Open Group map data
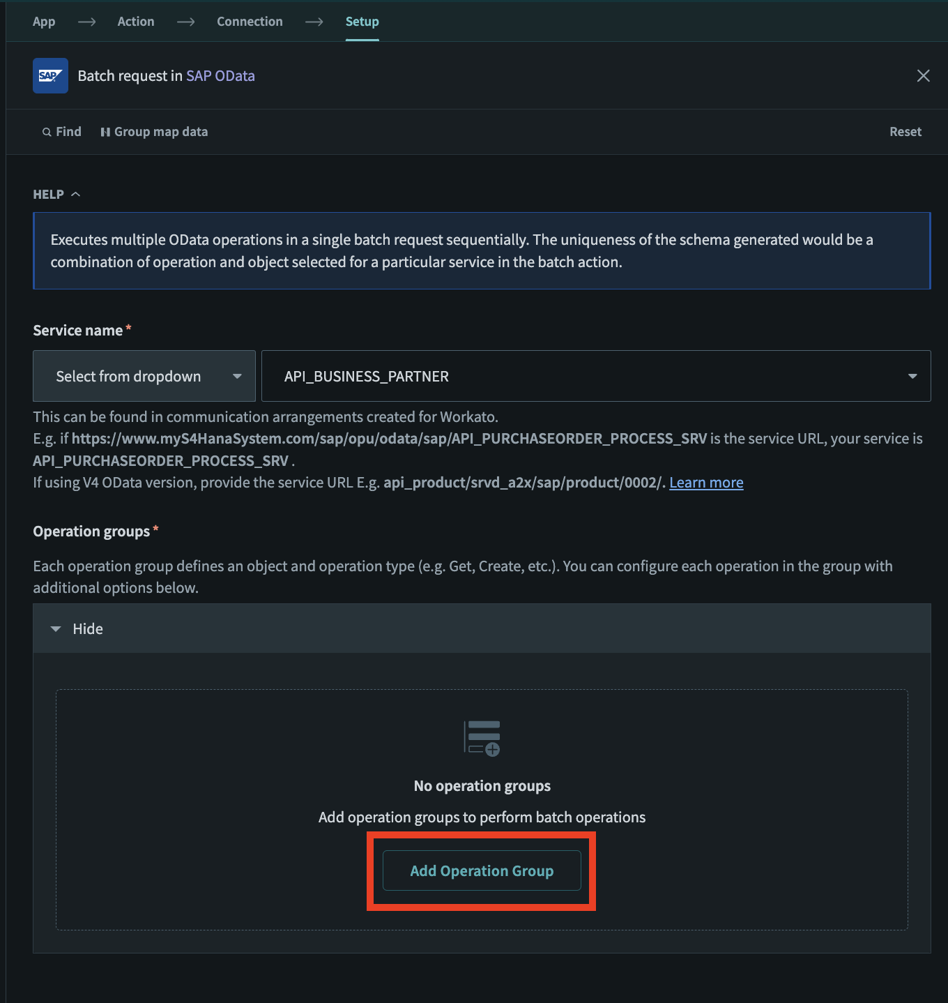Viewport: 948px width, 1003px height. 154,132
